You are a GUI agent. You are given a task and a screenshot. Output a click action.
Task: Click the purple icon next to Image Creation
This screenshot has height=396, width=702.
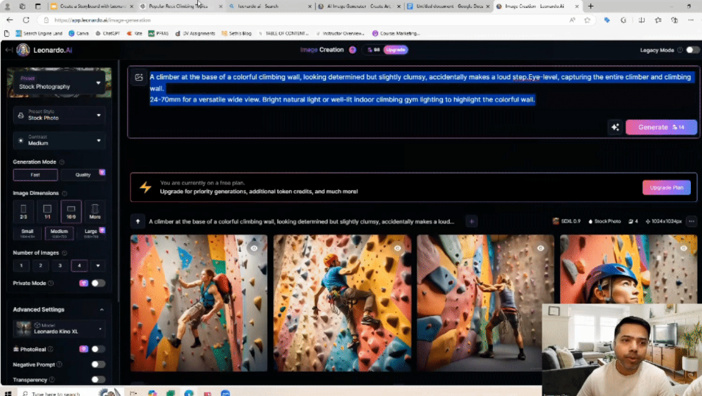(352, 50)
